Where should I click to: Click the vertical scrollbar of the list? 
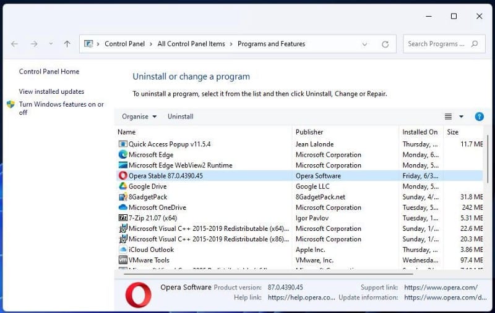(x=488, y=159)
